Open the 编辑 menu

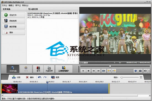pyautogui.click(x=11, y=6)
